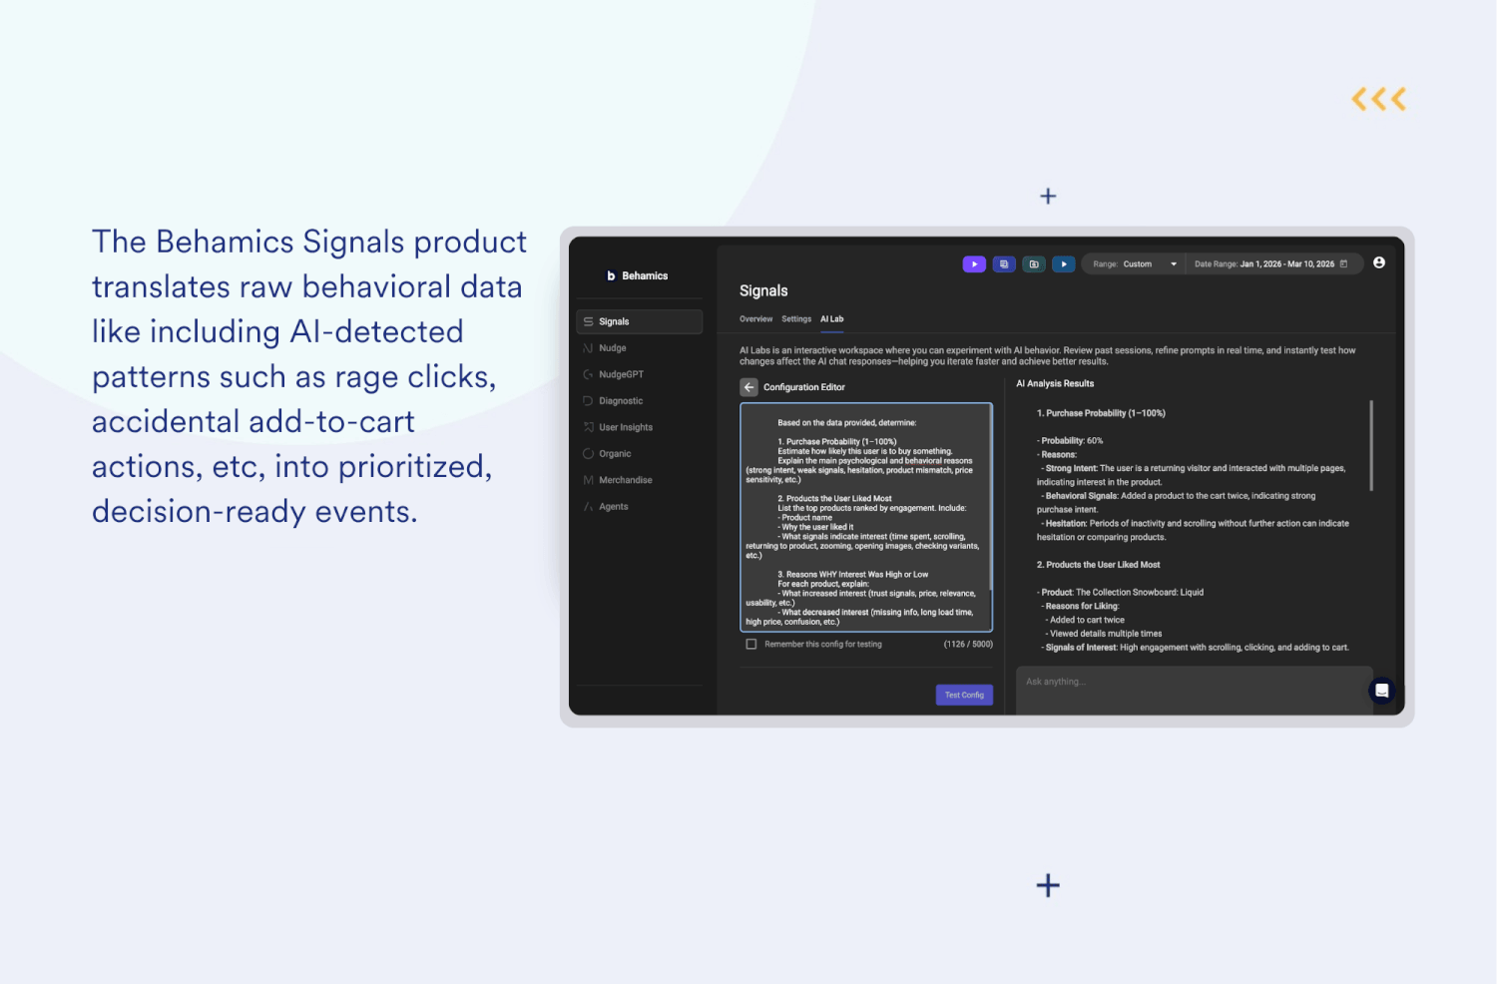Viewport: 1497px width, 984px height.
Task: Click the AI Analysis Results heading
Action: pos(1055,383)
